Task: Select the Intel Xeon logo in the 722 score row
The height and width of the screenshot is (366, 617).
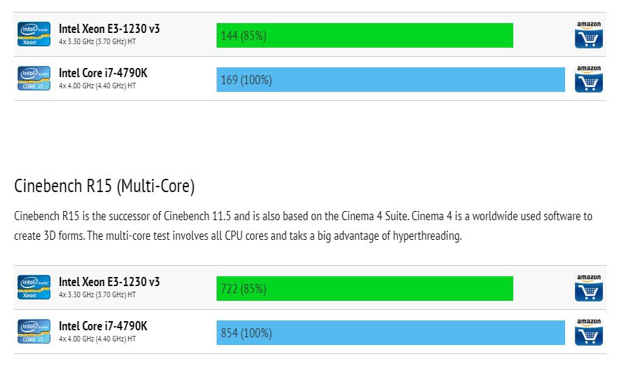Action: [34, 287]
